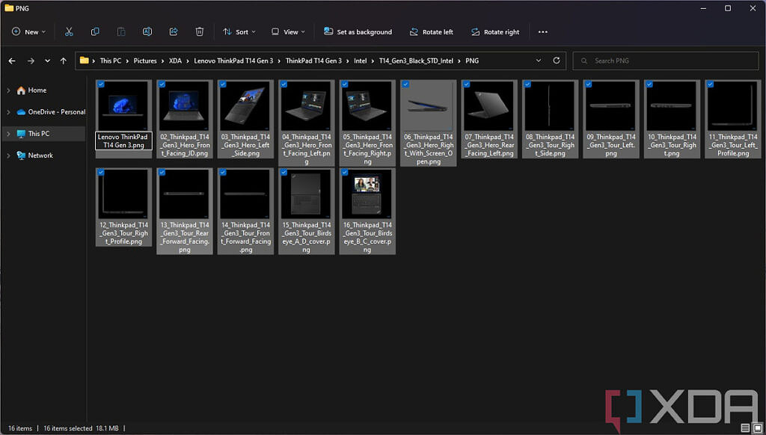Click the Delete trash can icon

[x=200, y=32]
